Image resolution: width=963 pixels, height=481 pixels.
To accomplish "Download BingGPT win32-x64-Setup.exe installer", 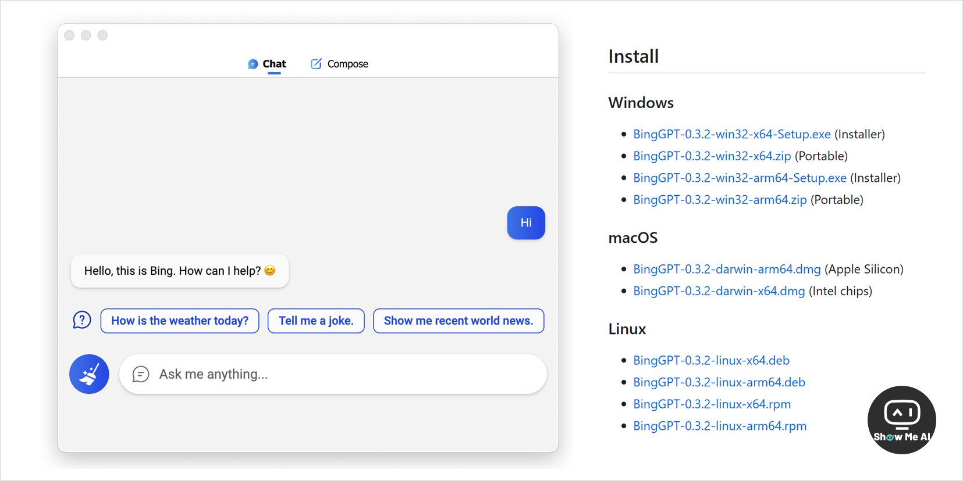I will [731, 134].
